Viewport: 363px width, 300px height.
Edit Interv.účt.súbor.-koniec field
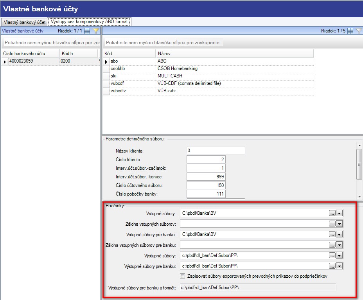coord(206,177)
